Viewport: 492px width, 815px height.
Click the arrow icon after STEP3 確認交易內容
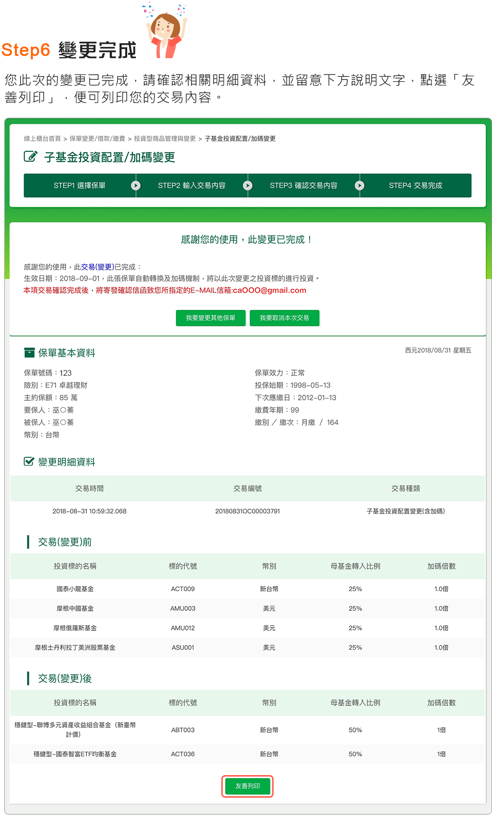(360, 185)
